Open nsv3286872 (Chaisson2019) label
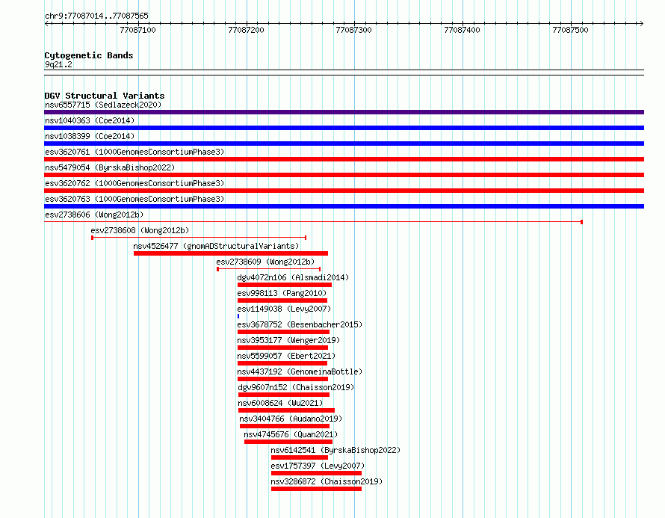The height and width of the screenshot is (518, 665). tap(327, 481)
